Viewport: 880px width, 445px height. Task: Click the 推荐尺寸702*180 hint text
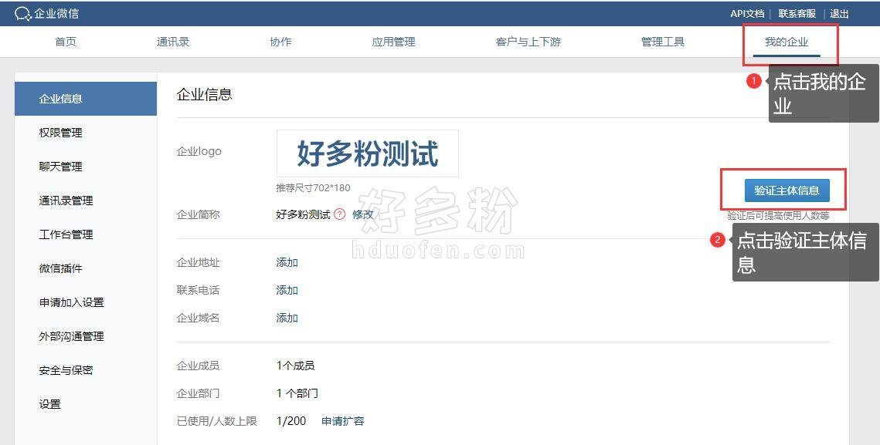coord(313,187)
